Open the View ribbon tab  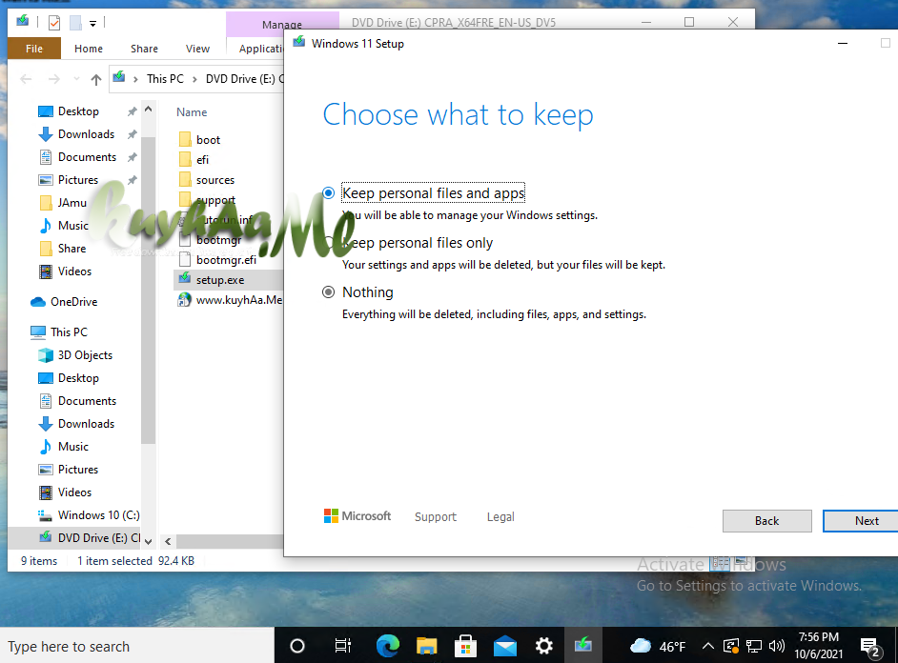(197, 49)
